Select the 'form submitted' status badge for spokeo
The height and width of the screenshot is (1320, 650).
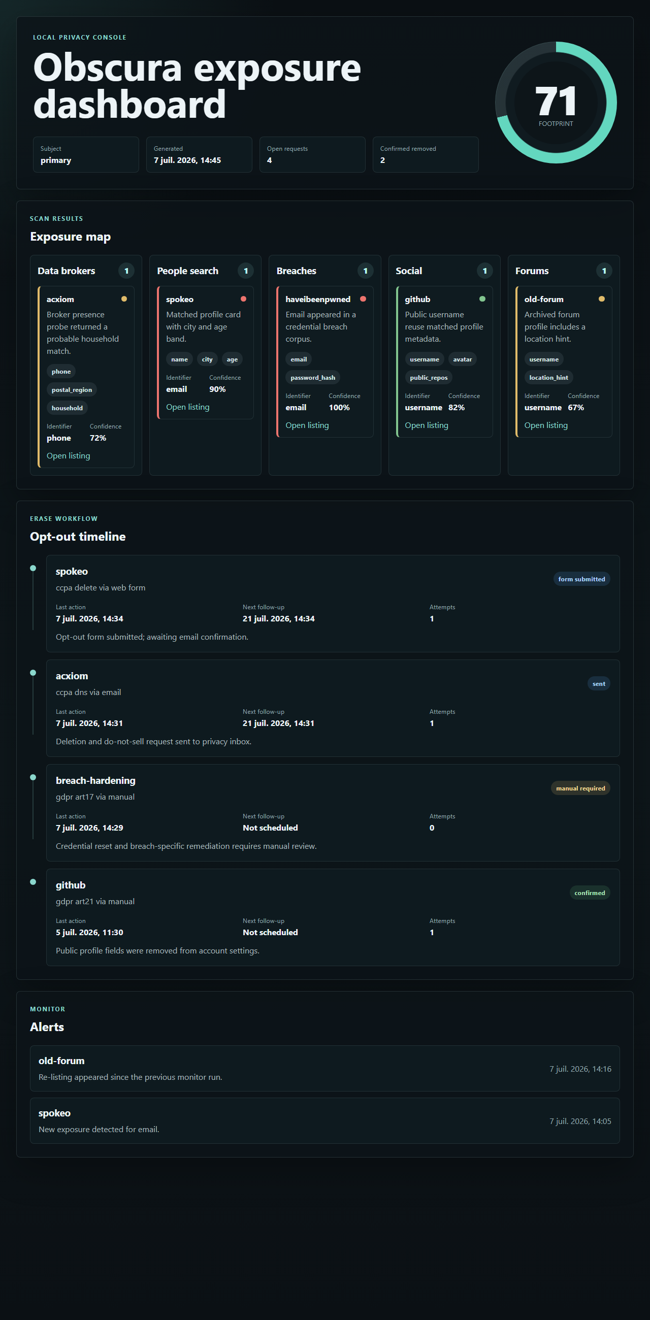[x=581, y=579]
